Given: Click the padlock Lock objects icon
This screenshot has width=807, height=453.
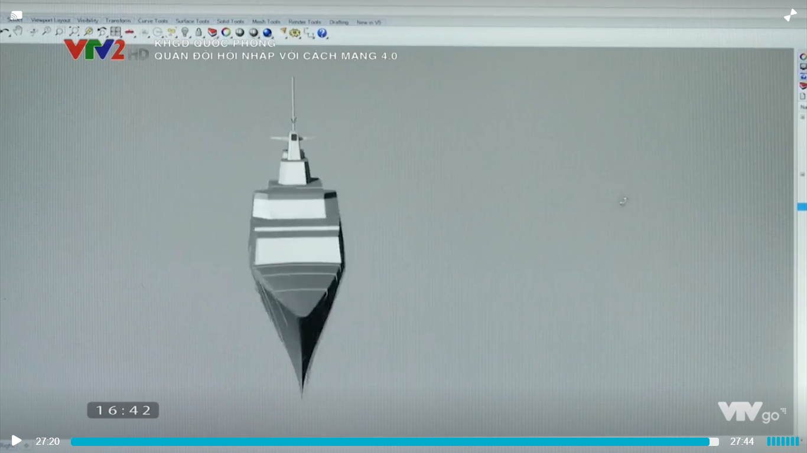Looking at the screenshot, I should 199,32.
